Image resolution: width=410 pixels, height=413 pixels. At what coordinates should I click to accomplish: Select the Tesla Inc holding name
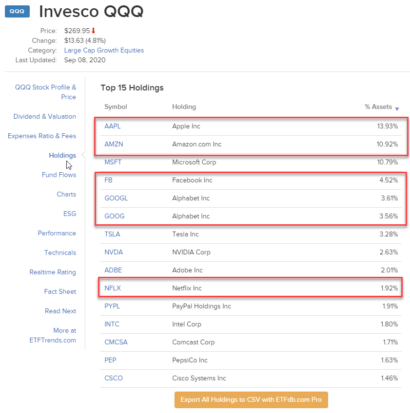[x=185, y=234]
